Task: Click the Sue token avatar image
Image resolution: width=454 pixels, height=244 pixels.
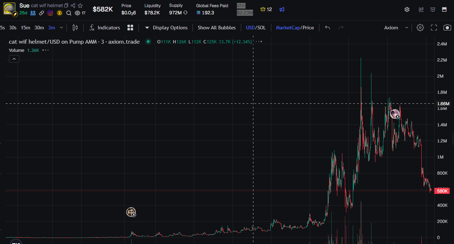Action: pos(9,8)
